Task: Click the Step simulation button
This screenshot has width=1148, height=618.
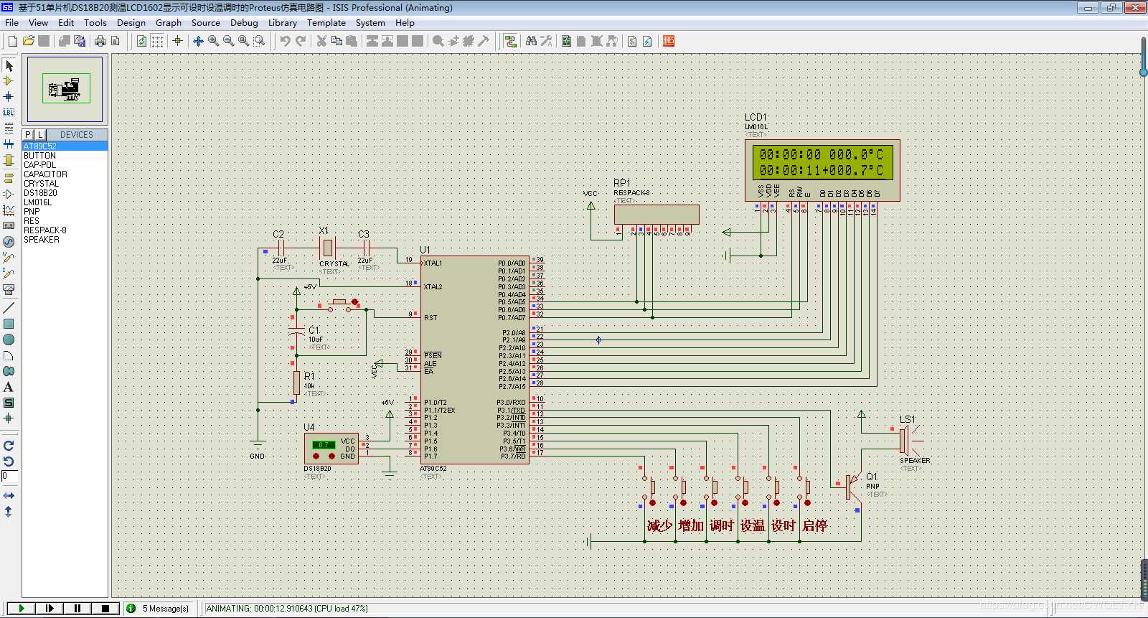Action: [x=49, y=608]
